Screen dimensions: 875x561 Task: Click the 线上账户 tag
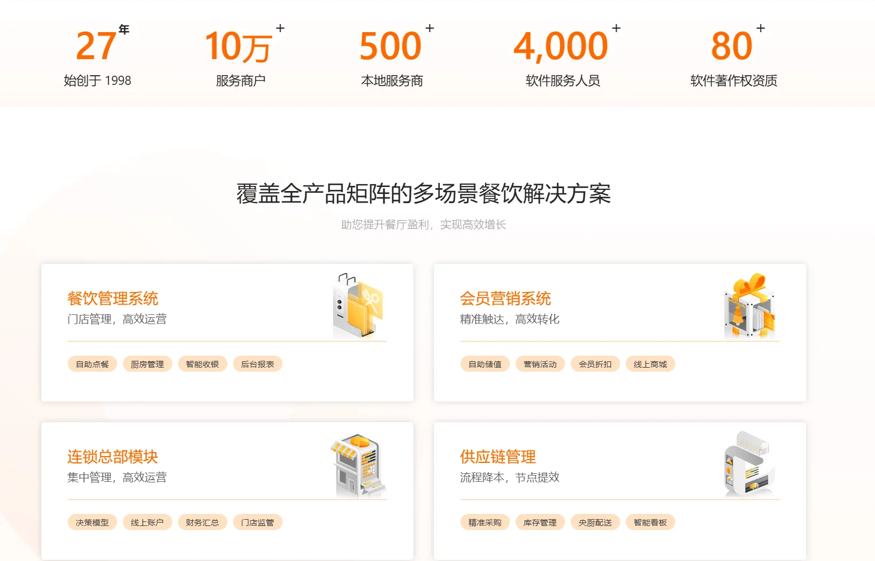coord(148,523)
